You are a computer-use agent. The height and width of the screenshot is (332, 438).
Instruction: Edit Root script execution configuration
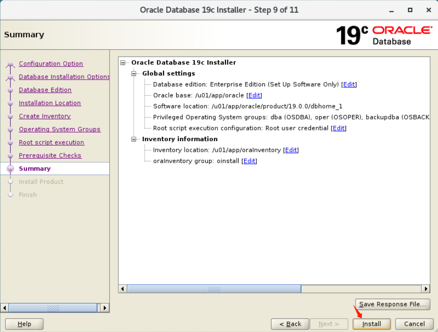338,128
